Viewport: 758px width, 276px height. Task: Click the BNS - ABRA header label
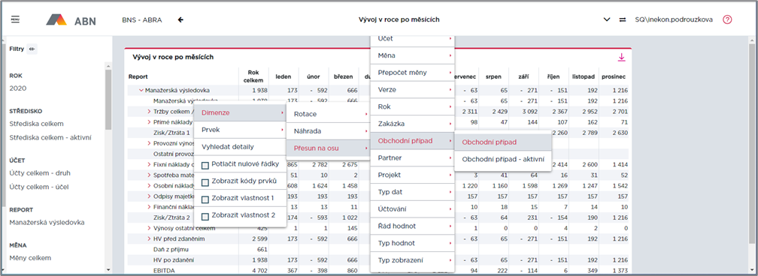coord(142,19)
